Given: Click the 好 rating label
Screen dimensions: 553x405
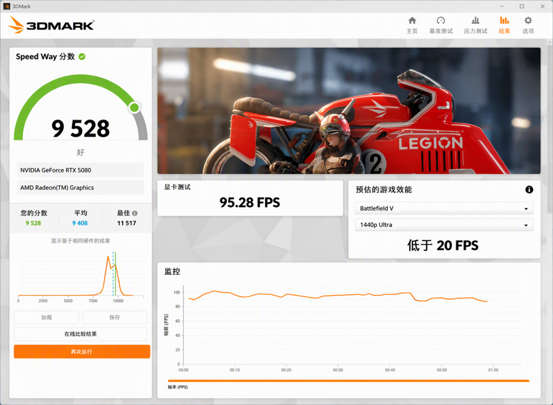Looking at the screenshot, I should pyautogui.click(x=80, y=152).
